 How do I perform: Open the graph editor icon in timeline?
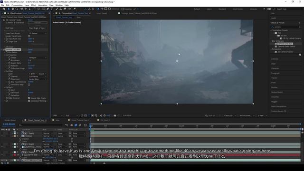(x=85, y=125)
